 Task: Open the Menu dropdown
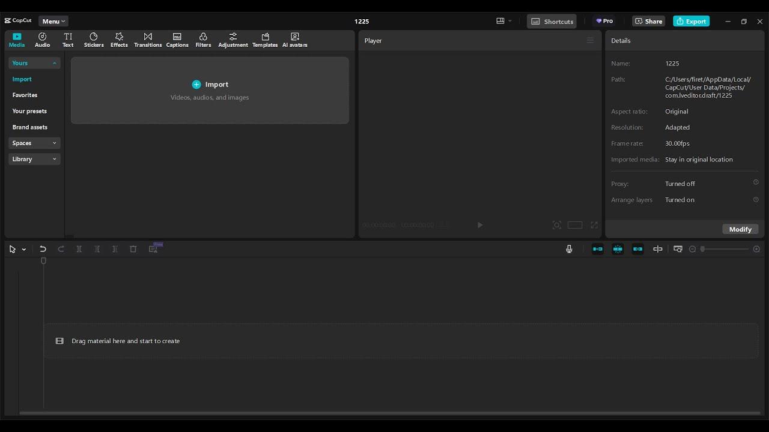tap(53, 22)
